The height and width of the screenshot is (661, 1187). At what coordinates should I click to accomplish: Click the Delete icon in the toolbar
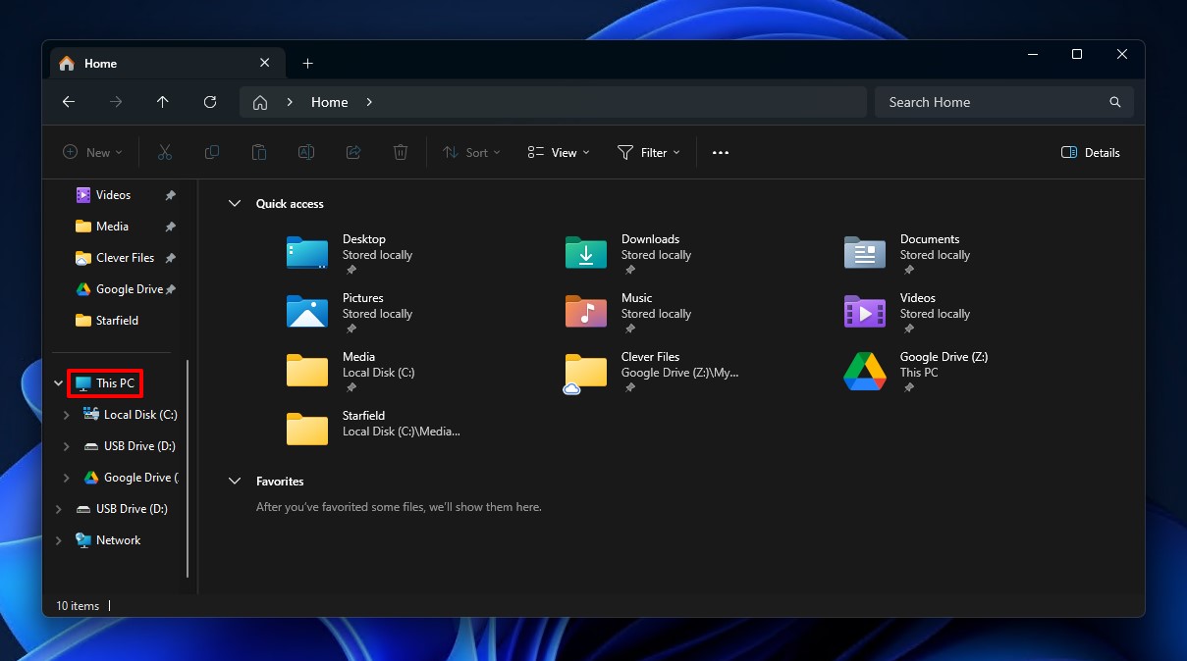(x=401, y=152)
